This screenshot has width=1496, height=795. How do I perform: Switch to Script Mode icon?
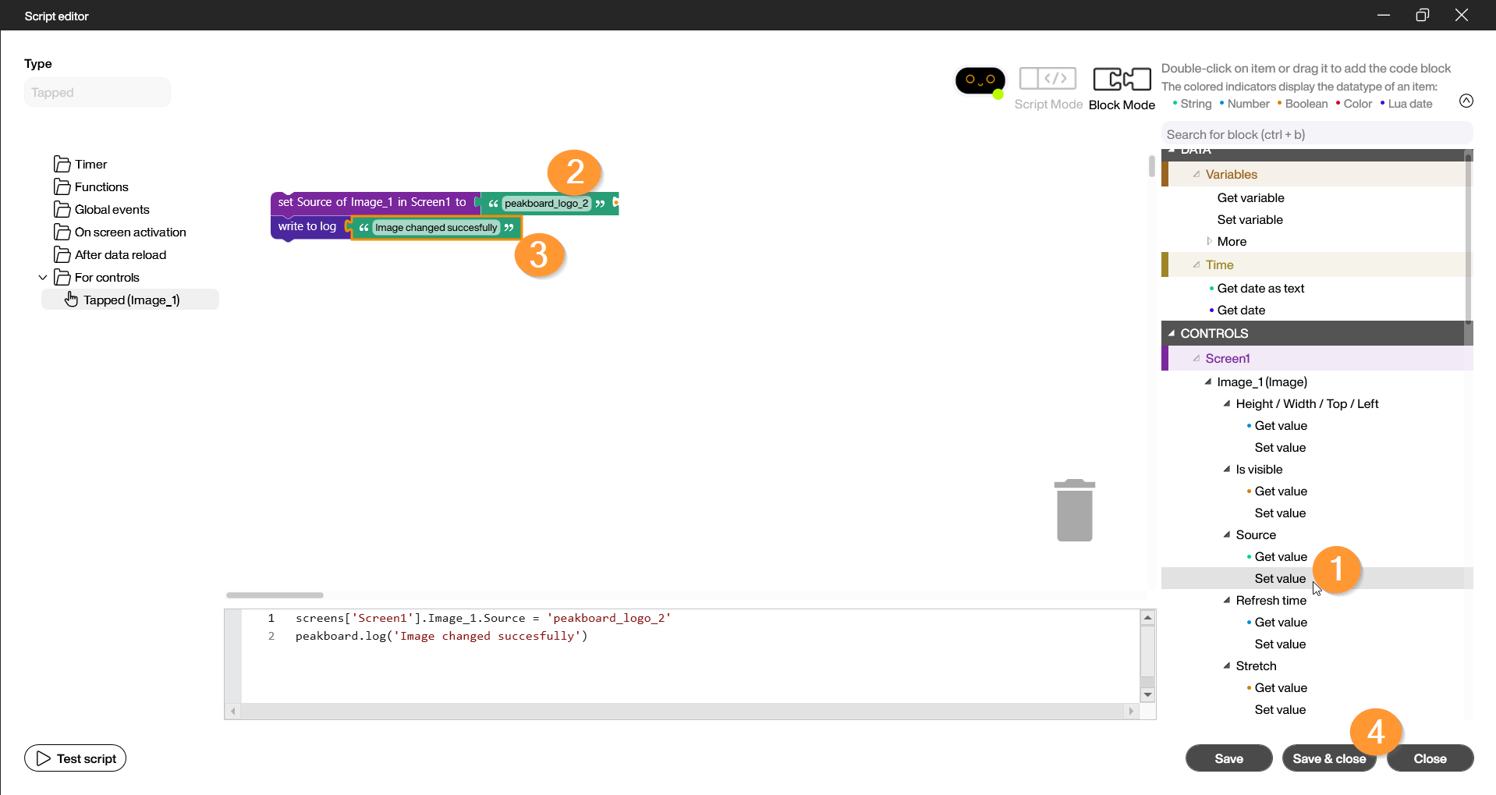click(x=1048, y=79)
